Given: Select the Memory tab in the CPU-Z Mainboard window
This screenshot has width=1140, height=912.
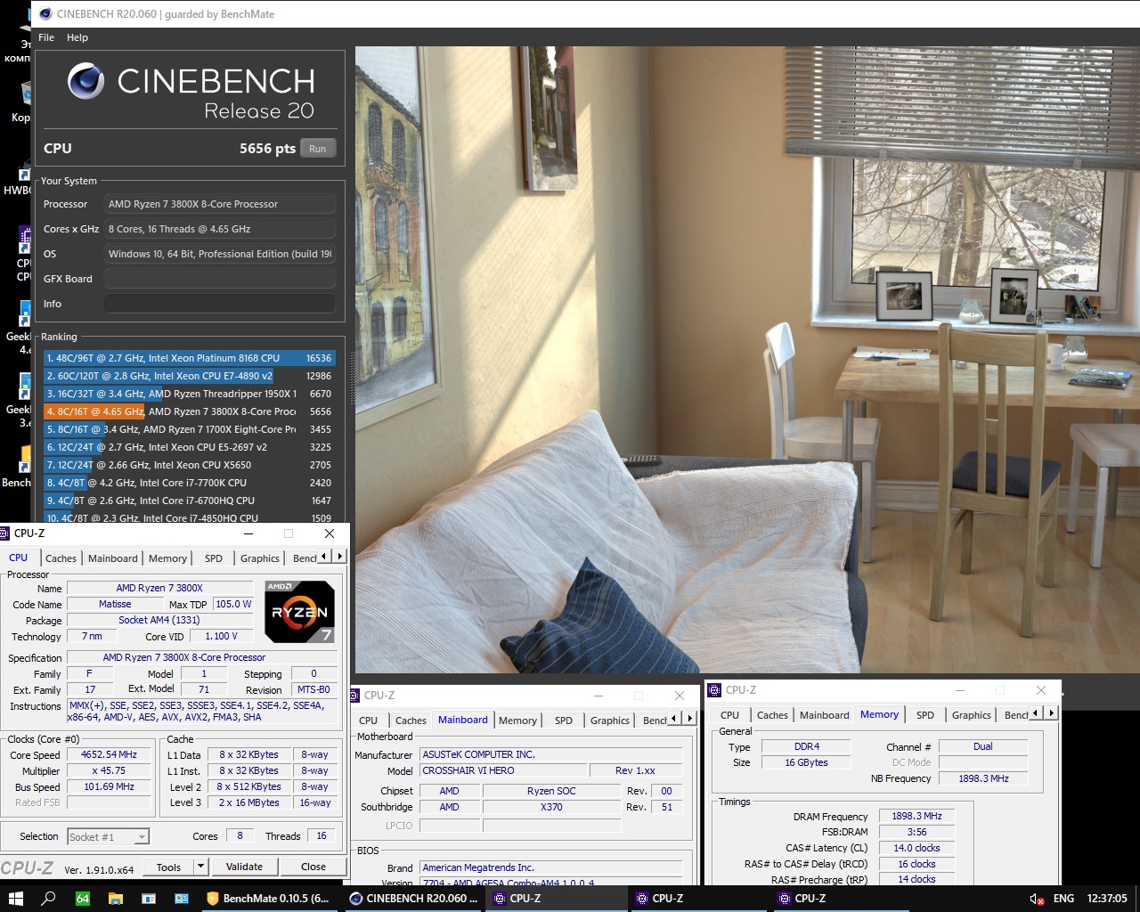Looking at the screenshot, I should [518, 721].
